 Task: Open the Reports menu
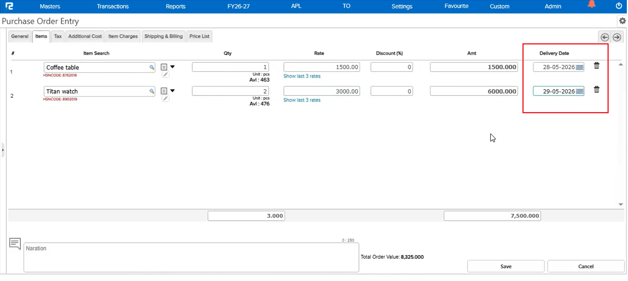176,6
